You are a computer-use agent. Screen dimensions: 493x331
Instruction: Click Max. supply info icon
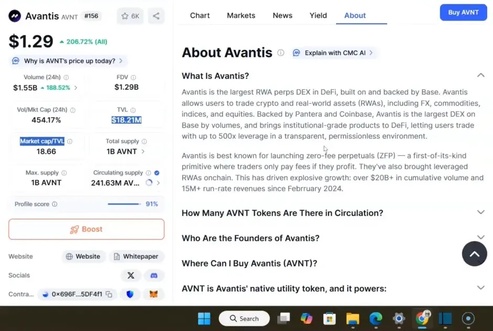(64, 173)
